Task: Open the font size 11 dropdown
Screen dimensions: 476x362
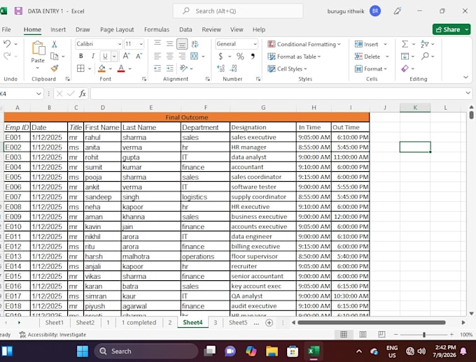Action: coord(141,44)
